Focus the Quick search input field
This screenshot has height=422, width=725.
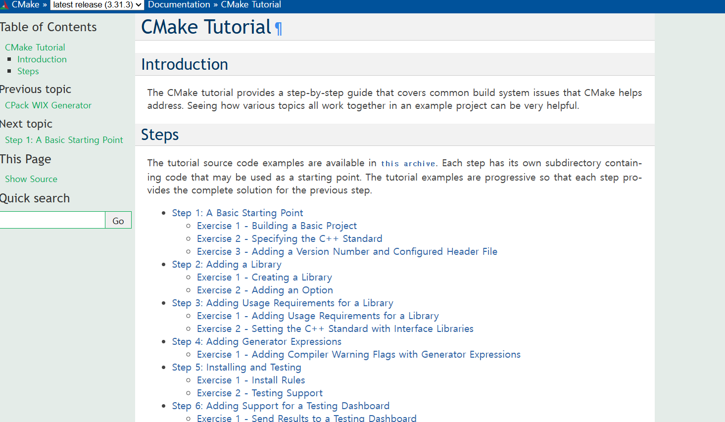coord(52,220)
